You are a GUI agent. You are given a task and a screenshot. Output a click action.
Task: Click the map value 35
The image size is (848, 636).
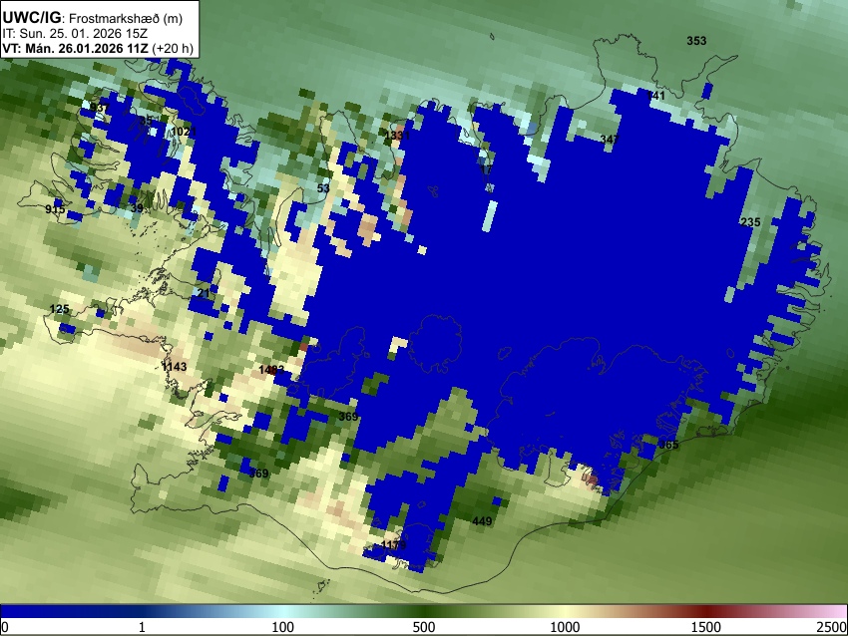coord(146,120)
